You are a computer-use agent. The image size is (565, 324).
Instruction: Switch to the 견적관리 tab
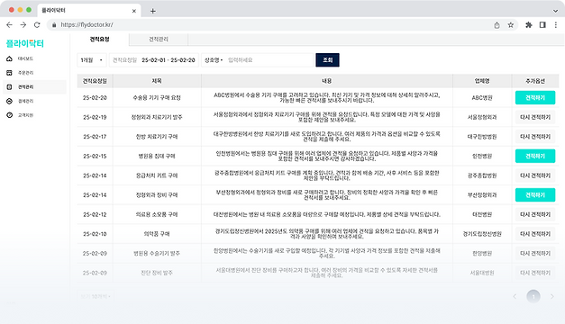(x=159, y=40)
